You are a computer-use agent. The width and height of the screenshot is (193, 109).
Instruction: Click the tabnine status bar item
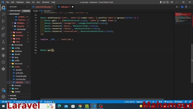(49, 102)
